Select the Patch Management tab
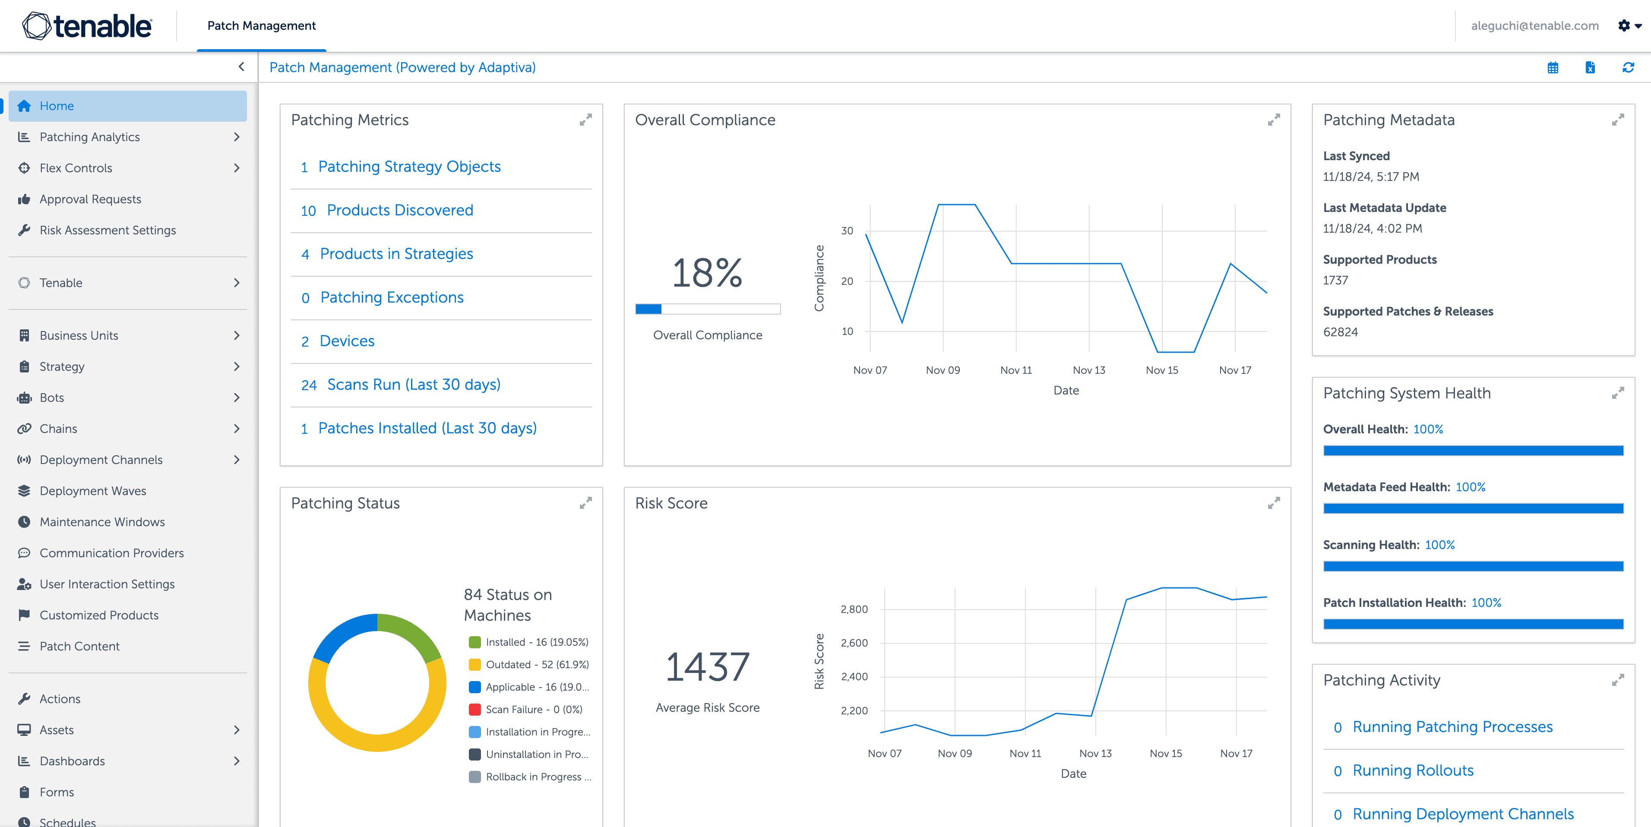Screen dimensions: 1651x827 (x=260, y=25)
